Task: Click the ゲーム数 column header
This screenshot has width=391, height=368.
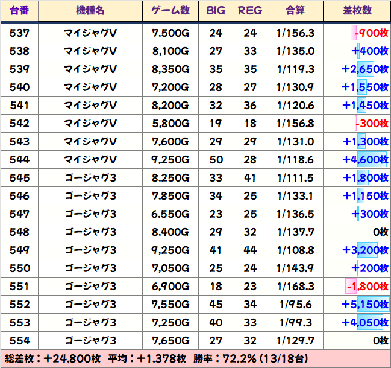Action: tap(170, 11)
